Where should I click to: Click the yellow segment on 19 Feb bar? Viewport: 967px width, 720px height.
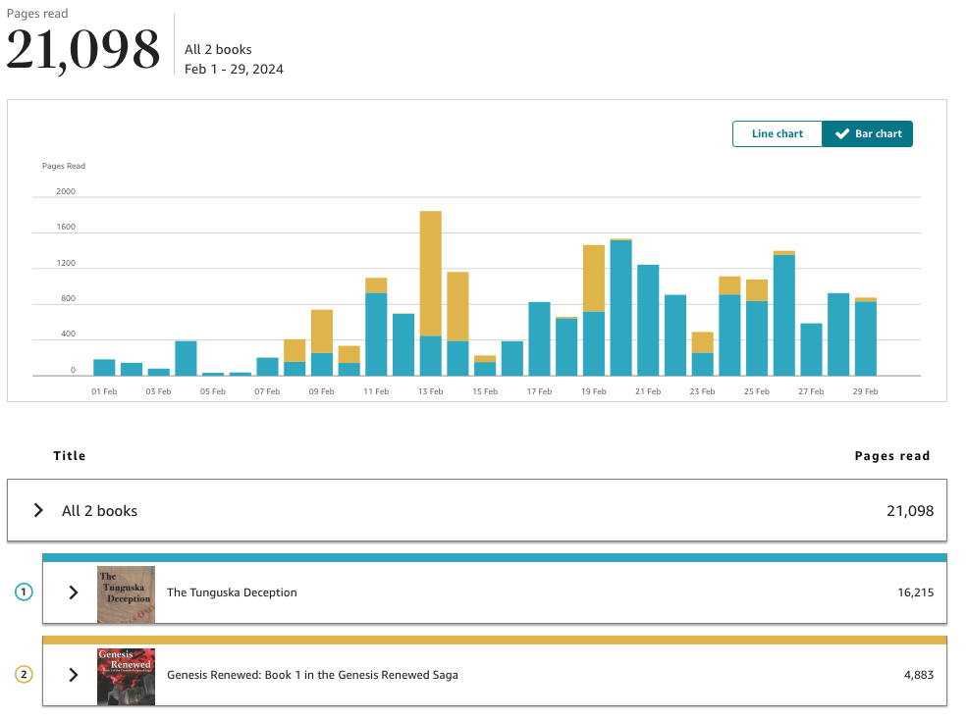(x=594, y=279)
